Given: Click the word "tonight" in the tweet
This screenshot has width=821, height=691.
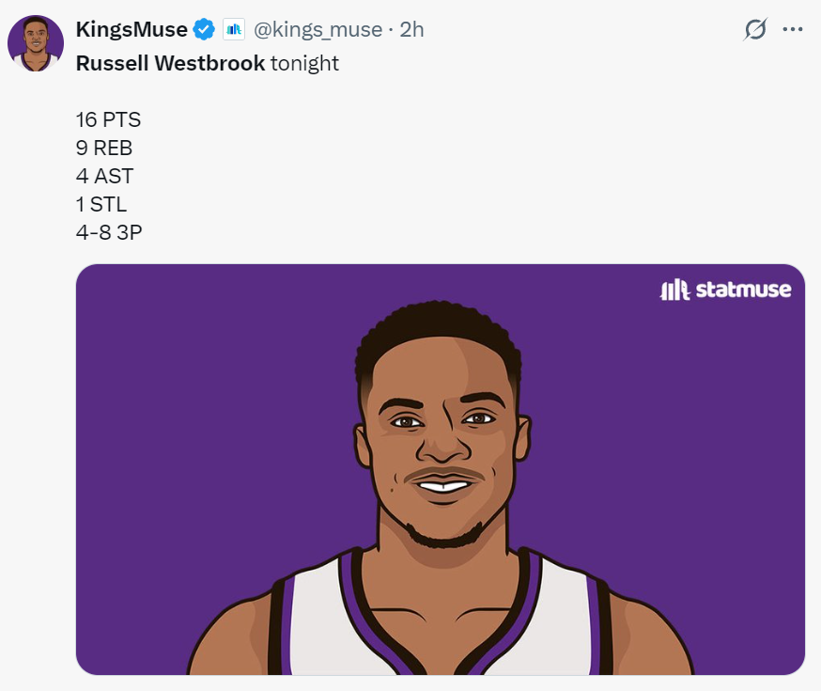Looking at the screenshot, I should click(304, 63).
